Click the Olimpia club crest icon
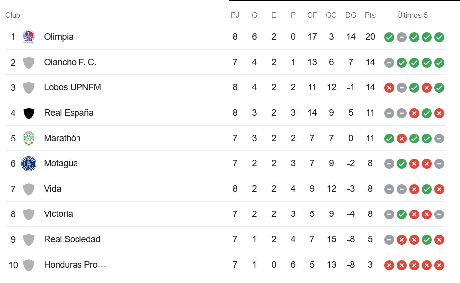The height and width of the screenshot is (283, 460). click(29, 37)
